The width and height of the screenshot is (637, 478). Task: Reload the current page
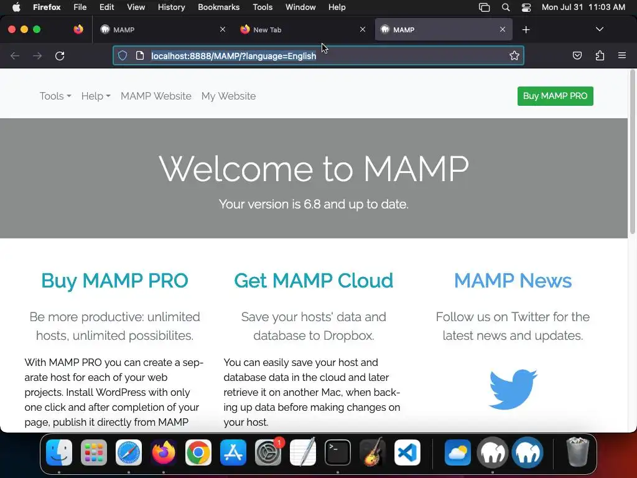(x=60, y=55)
